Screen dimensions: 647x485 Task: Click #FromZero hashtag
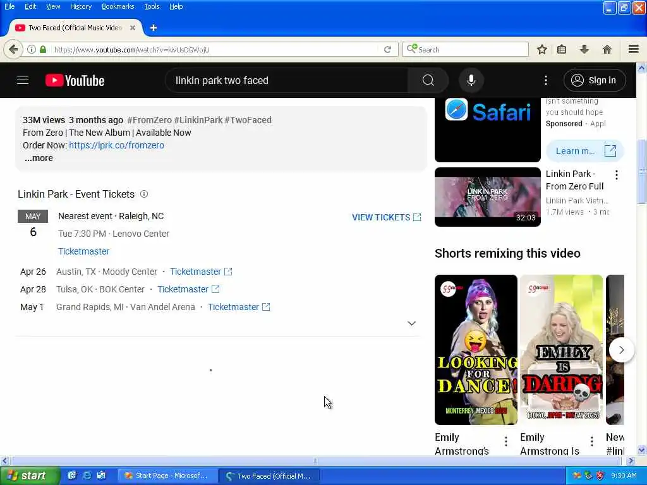coord(149,120)
